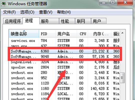Open the 帮助(H) menu
The height and width of the screenshot is (100, 135).
[x=64, y=12]
